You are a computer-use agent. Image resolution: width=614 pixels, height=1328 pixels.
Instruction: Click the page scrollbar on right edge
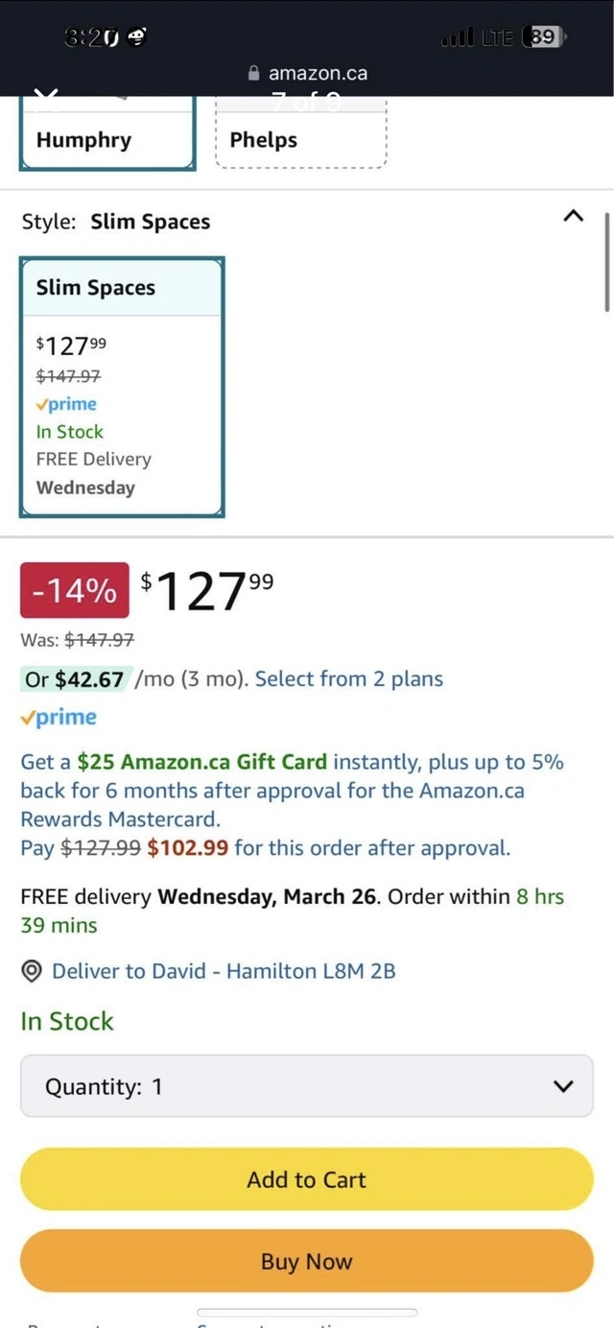pos(607,261)
